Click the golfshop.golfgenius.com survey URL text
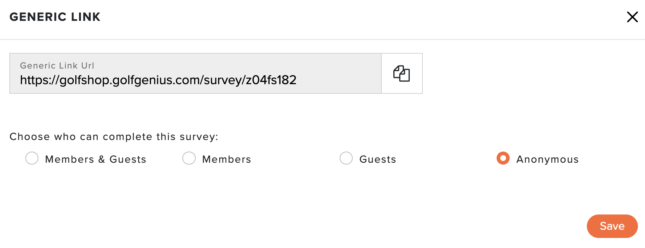Screen dimensions: 645x248 [x=158, y=80]
